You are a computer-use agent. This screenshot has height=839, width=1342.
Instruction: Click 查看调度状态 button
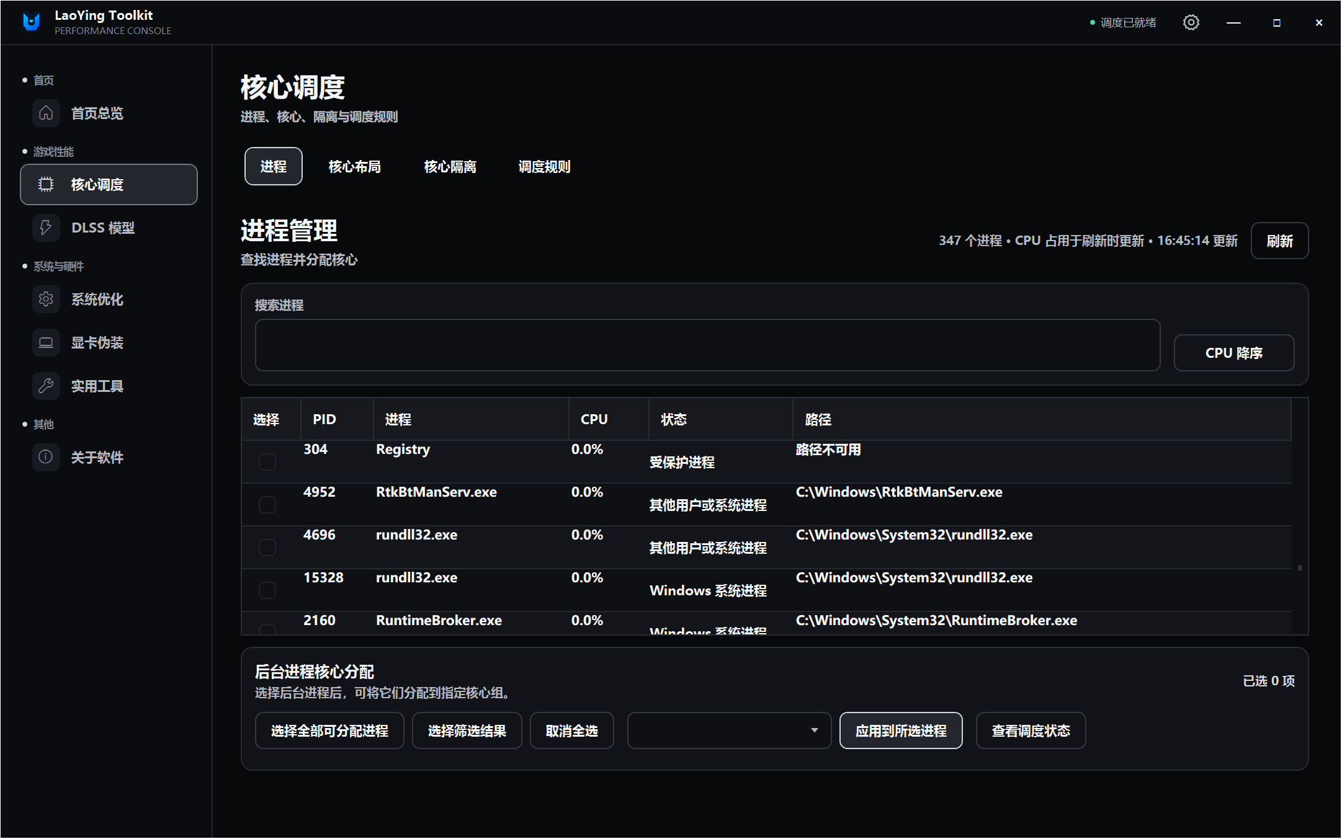pos(1031,730)
